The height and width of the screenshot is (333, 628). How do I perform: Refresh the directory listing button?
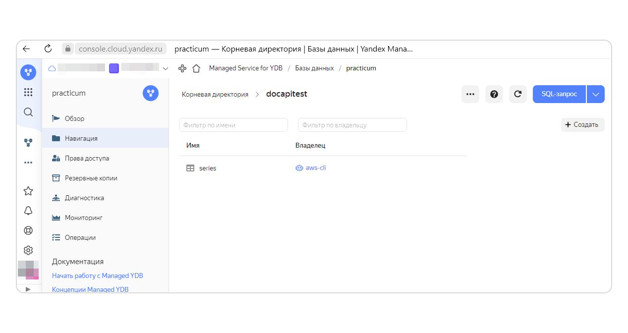(x=518, y=94)
